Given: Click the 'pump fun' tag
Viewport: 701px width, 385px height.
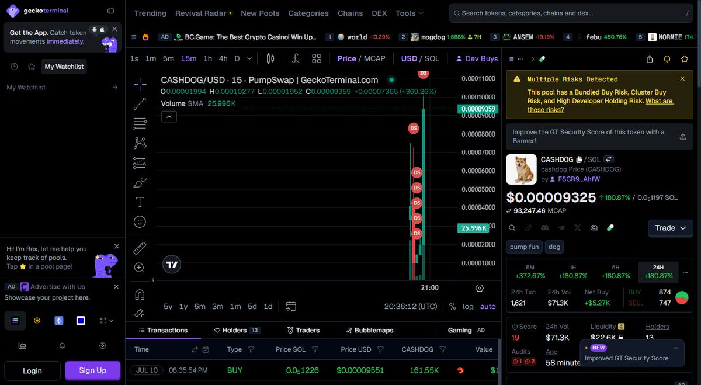Looking at the screenshot, I should pos(524,247).
